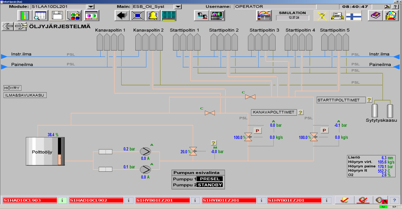Click the question mark beside the clock
The image size is (402, 209).
pos(396,6)
